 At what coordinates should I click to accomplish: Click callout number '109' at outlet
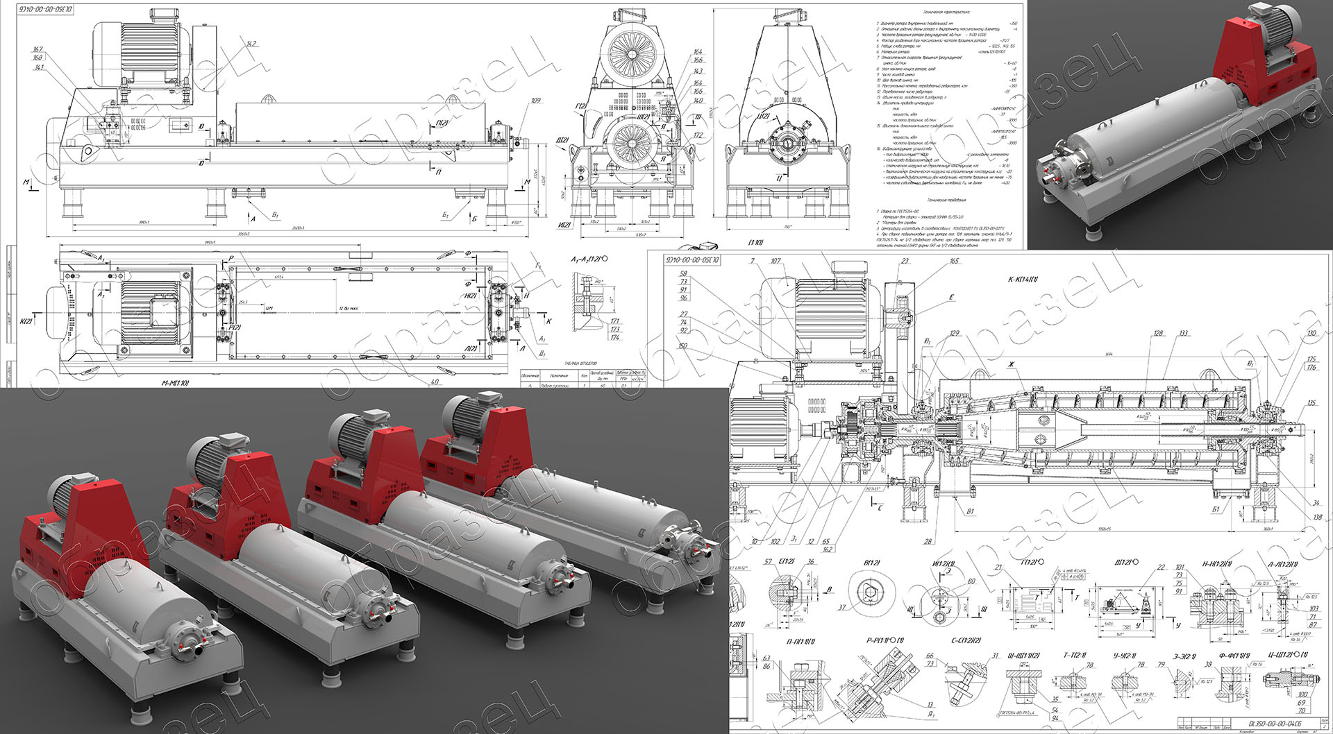(x=535, y=101)
